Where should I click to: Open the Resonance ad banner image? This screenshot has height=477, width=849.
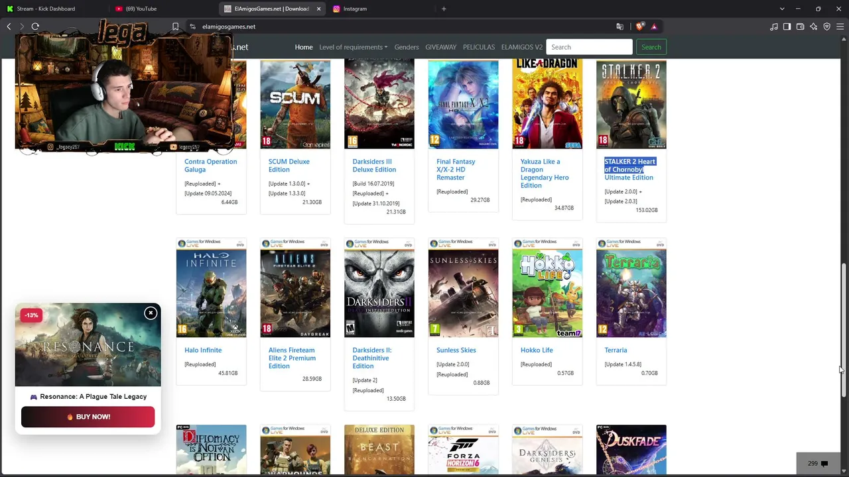tap(88, 344)
